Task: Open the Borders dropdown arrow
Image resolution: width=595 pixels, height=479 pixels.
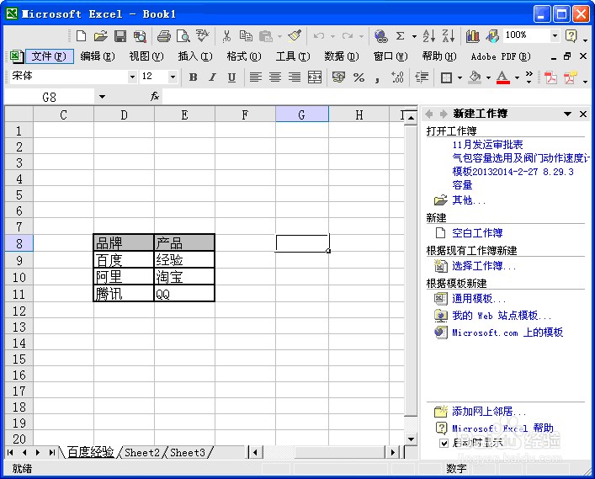Action: pos(460,77)
